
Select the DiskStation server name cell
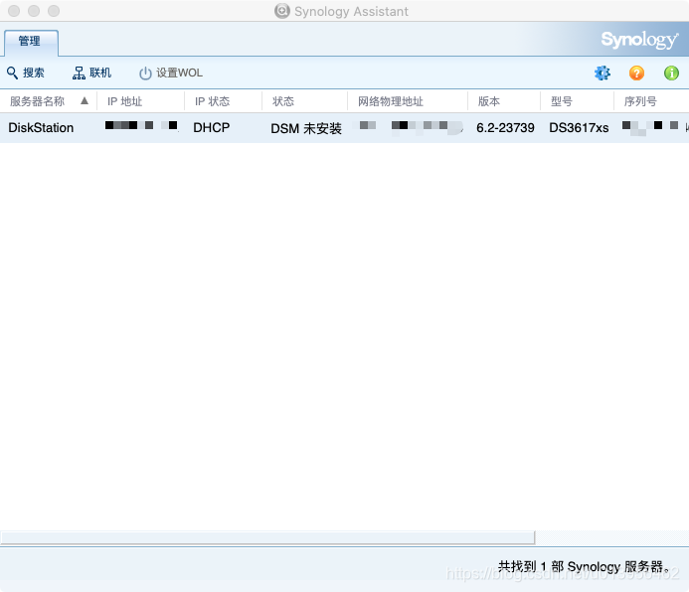click(41, 128)
